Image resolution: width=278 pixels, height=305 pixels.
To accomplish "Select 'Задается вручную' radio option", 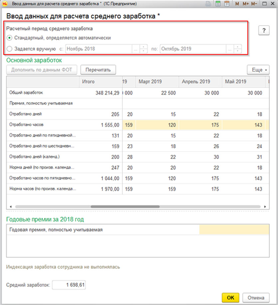I will pos(9,49).
